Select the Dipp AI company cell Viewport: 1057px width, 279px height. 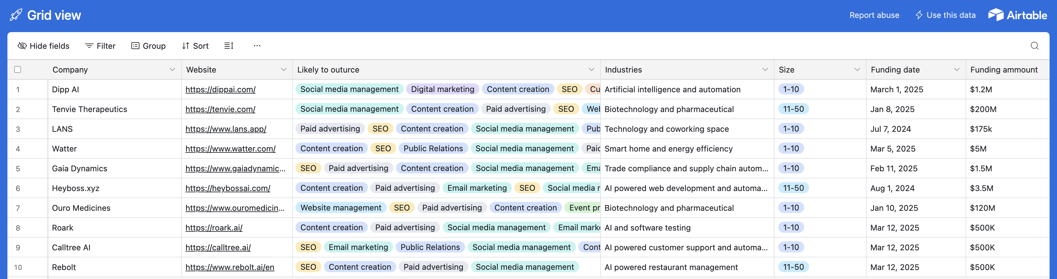[x=114, y=89]
